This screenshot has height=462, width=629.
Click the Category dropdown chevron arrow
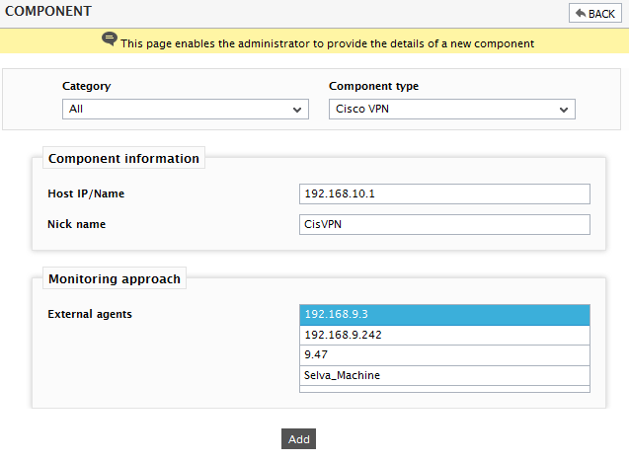[297, 110]
